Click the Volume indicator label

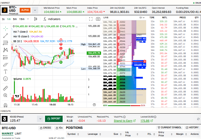[x=18, y=79]
